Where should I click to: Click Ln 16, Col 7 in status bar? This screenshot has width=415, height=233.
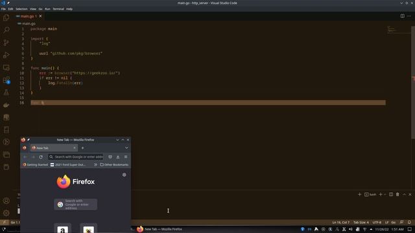341,223
